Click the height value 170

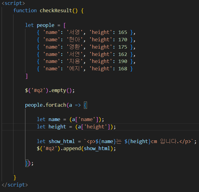(x=123, y=40)
